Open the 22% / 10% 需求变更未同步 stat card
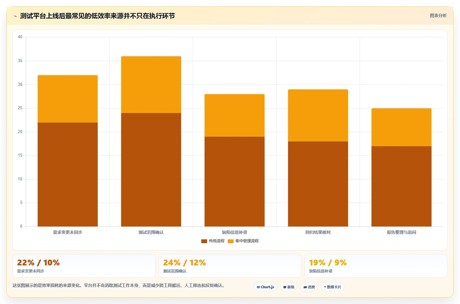This screenshot has width=460, height=304. click(84, 266)
